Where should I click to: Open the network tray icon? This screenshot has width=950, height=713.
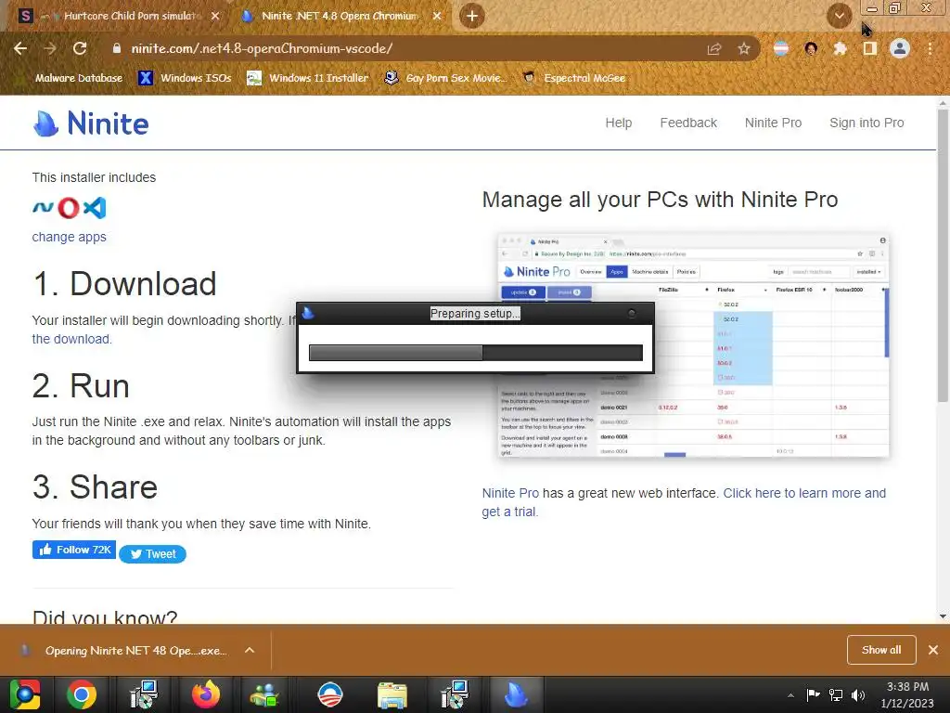click(836, 694)
